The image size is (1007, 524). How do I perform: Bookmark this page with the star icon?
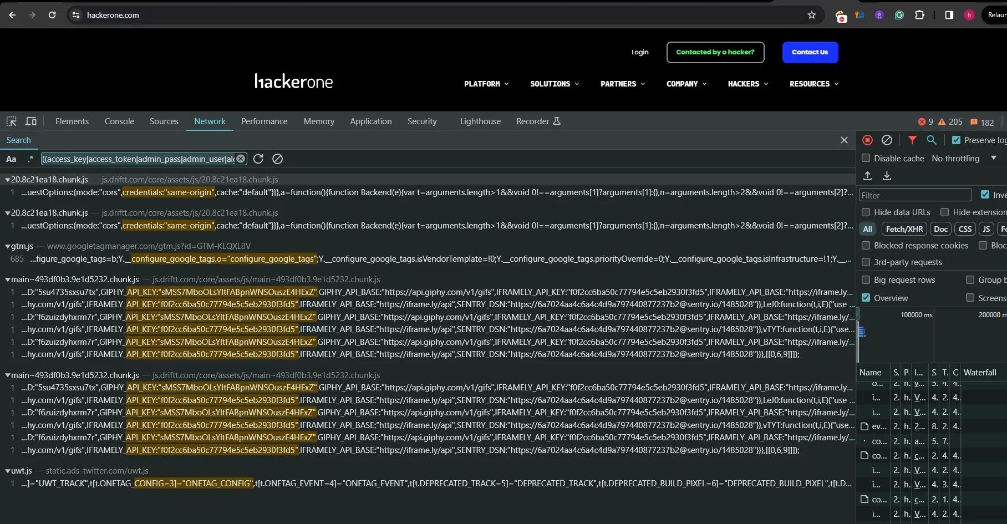[812, 15]
